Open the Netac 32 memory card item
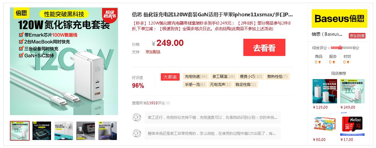Viewport: 376px width, 148px height. coord(352,126)
